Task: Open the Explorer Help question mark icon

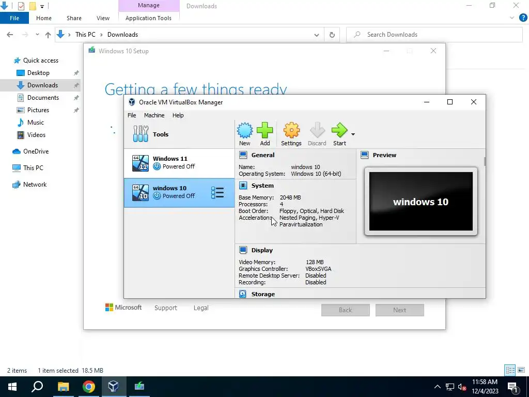Action: pyautogui.click(x=523, y=18)
